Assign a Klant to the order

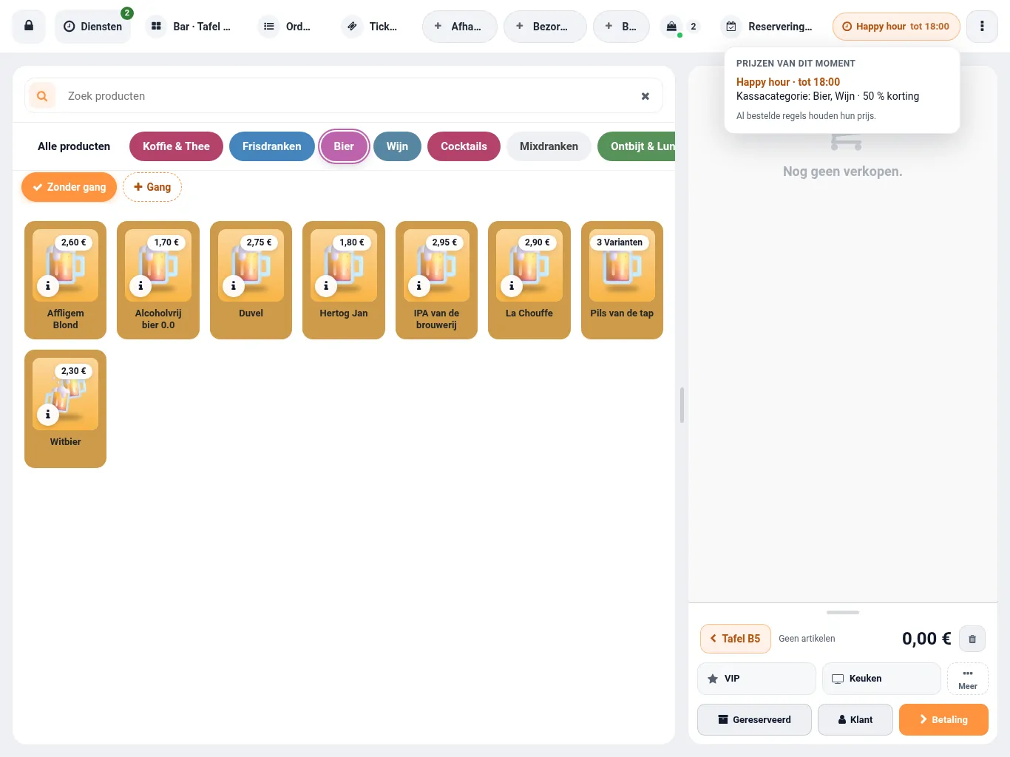coord(855,720)
